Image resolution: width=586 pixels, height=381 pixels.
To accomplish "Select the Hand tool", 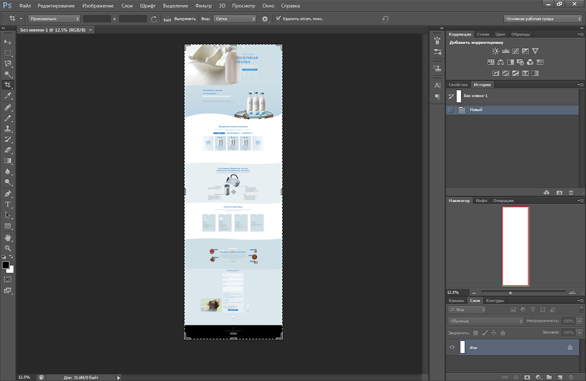I will pos(8,237).
